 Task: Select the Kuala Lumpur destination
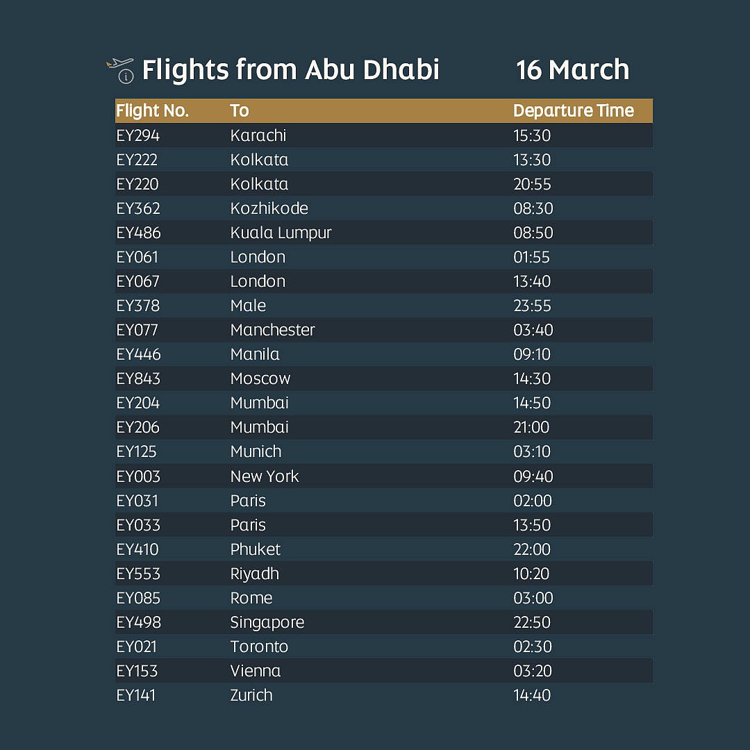[281, 233]
